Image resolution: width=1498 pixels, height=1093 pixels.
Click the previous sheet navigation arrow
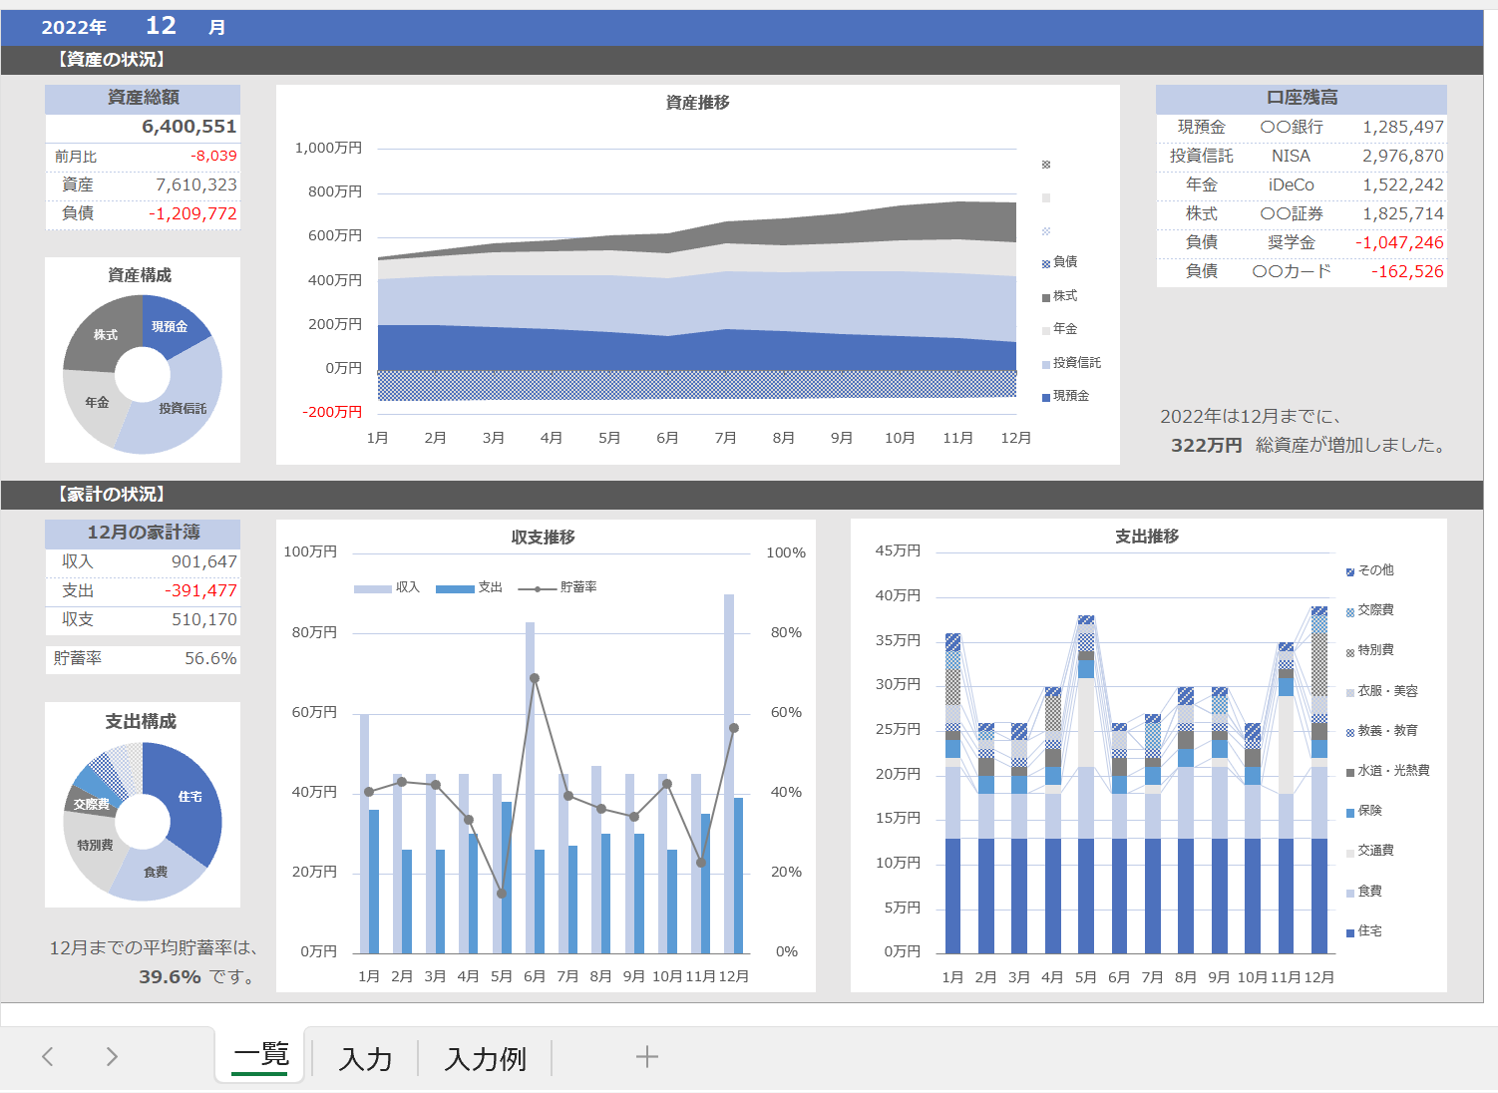48,1057
